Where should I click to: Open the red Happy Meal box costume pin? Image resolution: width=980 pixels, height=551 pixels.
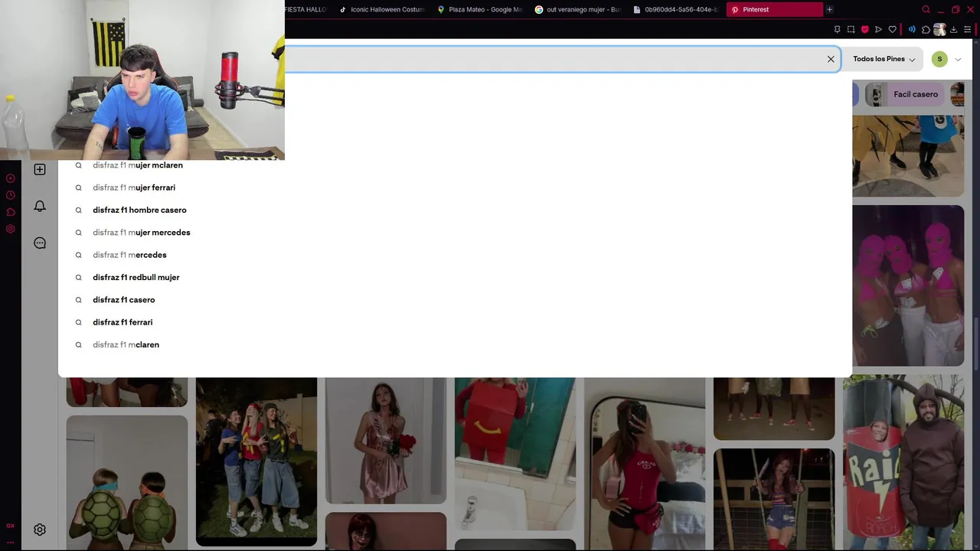[515, 454]
